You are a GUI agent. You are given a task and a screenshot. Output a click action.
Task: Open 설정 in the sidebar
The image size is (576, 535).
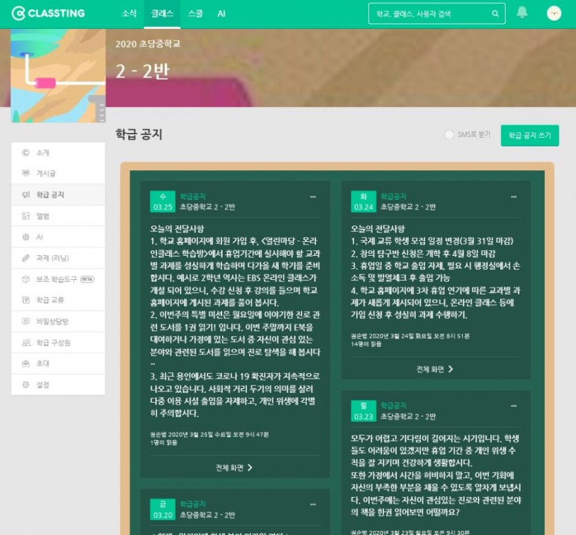[43, 384]
